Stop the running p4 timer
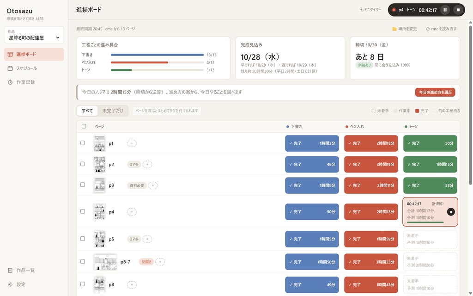The image size is (473, 296). coord(458,10)
